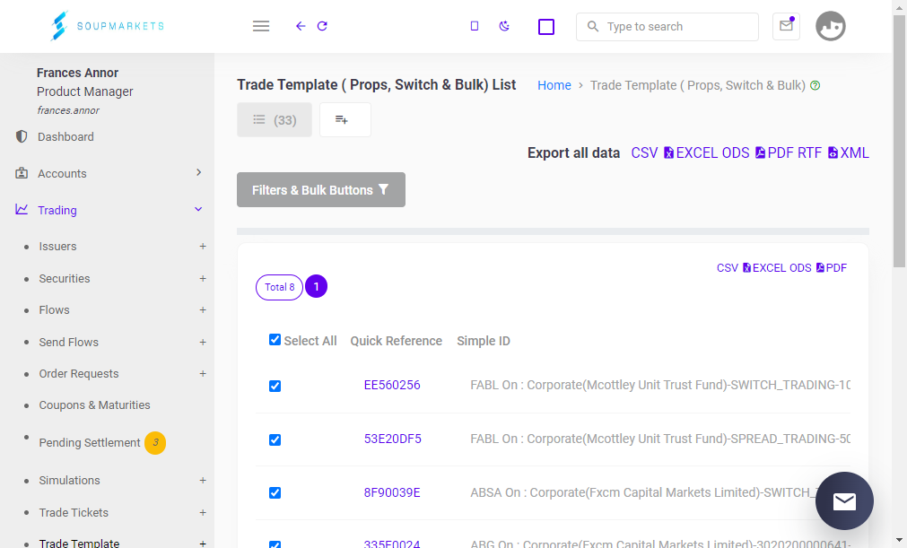Image resolution: width=907 pixels, height=548 pixels.
Task: Open the user avatar menu
Action: coord(831,26)
